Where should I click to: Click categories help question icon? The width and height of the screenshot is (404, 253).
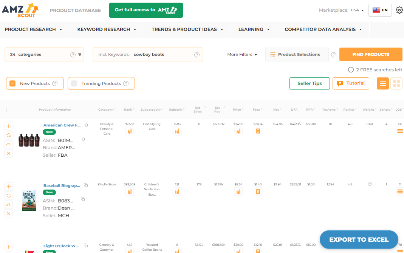tap(73, 54)
